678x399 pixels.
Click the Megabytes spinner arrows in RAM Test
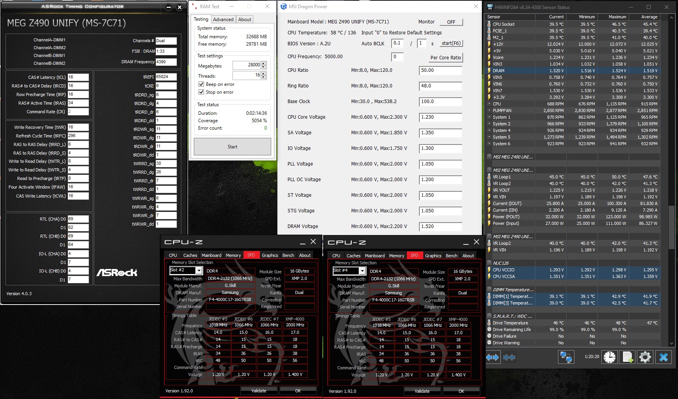pos(263,65)
